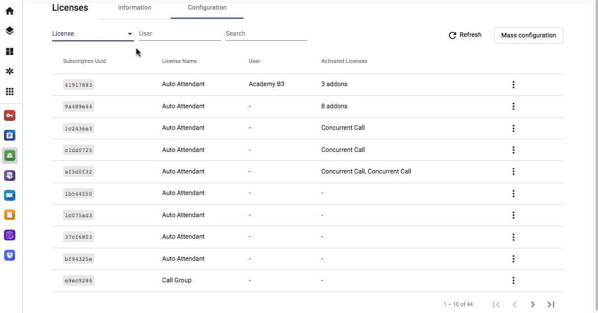Open the blue clipboard app icon

10,136
